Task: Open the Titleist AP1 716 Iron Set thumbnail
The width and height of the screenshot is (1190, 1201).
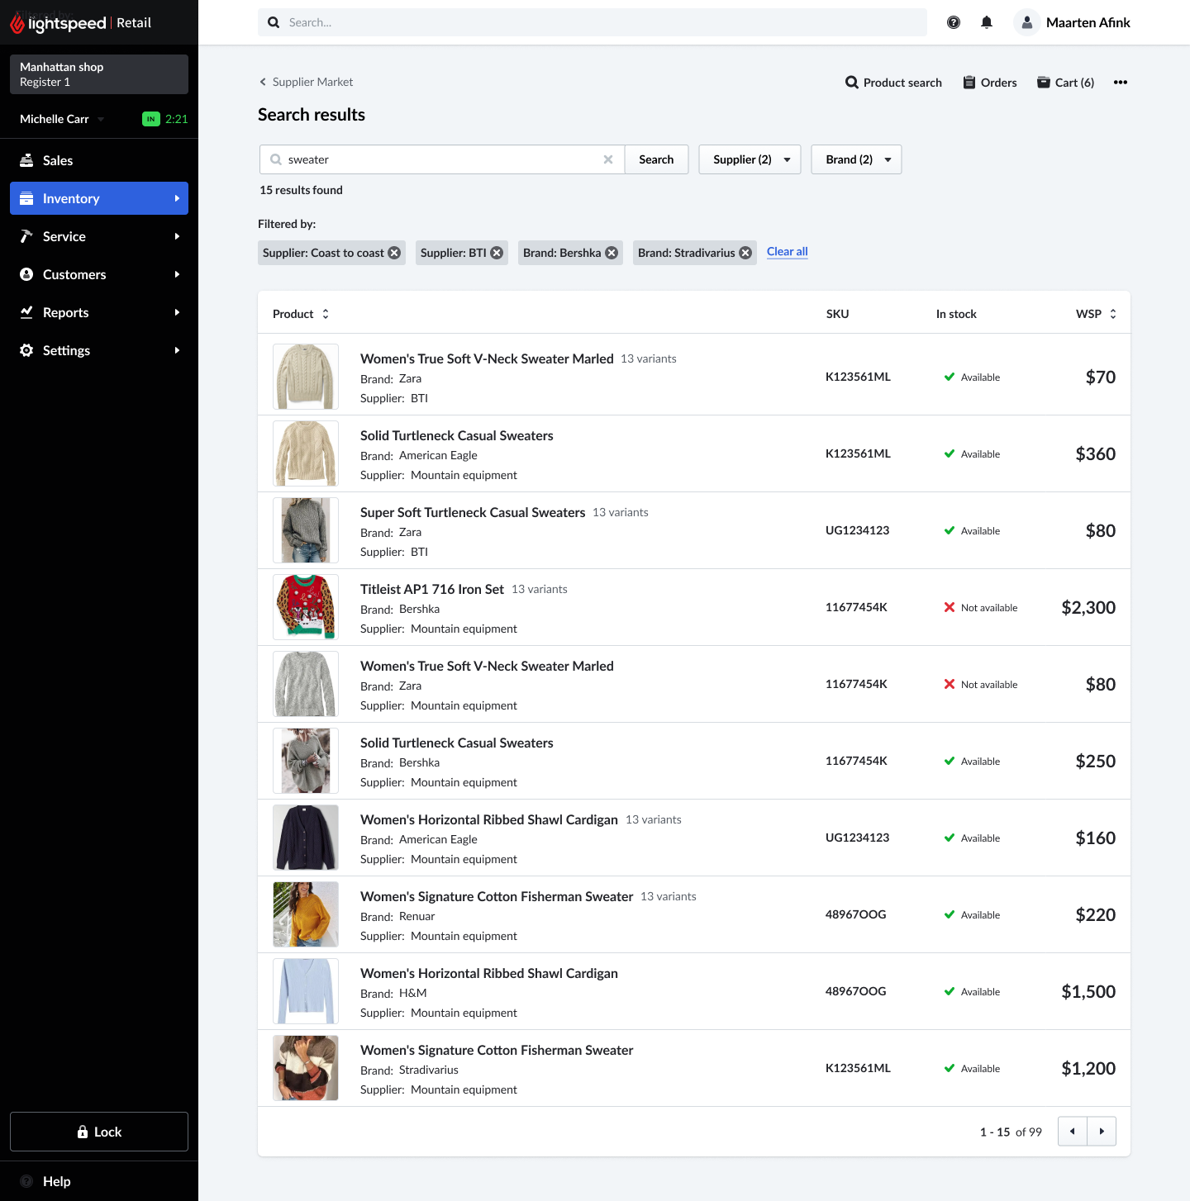Action: (306, 607)
